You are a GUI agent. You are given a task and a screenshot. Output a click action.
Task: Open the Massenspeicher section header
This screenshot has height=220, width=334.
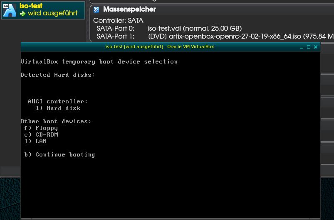(129, 10)
